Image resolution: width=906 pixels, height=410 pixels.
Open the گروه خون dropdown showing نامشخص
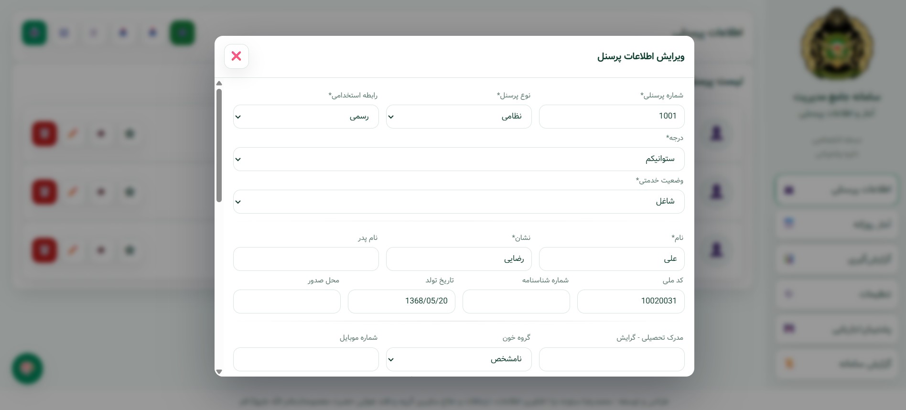pyautogui.click(x=458, y=359)
